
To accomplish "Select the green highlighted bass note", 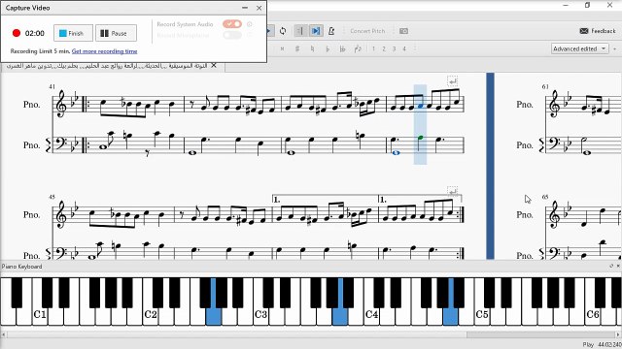I will pyautogui.click(x=421, y=138).
